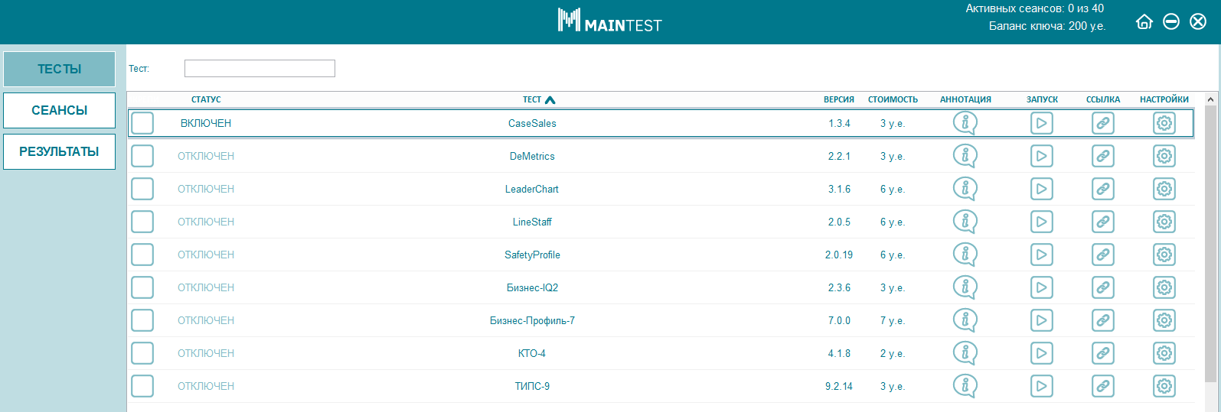The image size is (1221, 412).
Task: Focus the Тест search field
Action: (260, 69)
